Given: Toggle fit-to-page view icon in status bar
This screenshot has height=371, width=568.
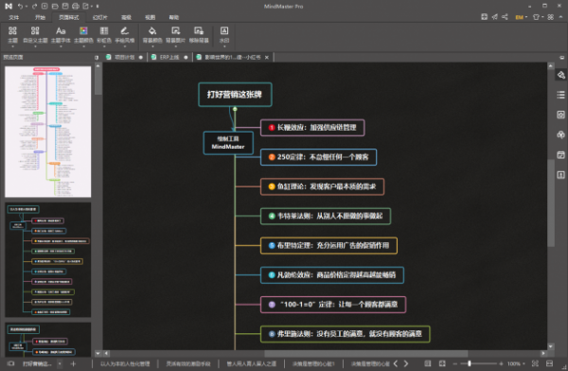Looking at the screenshot, I should click(x=442, y=363).
